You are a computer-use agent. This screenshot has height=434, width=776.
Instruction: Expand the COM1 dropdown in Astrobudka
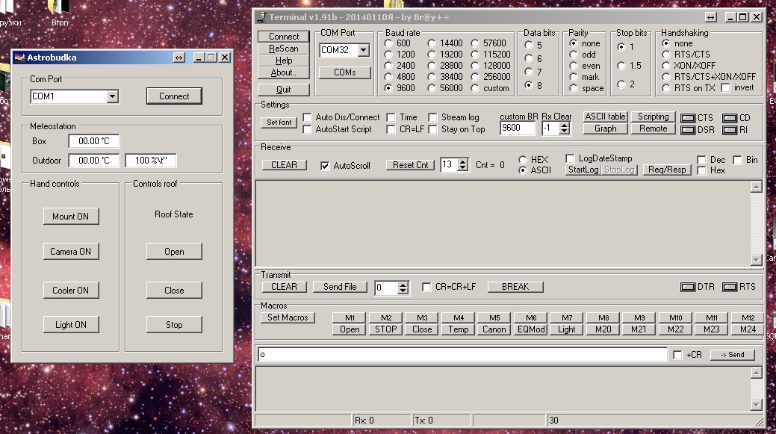click(x=112, y=96)
